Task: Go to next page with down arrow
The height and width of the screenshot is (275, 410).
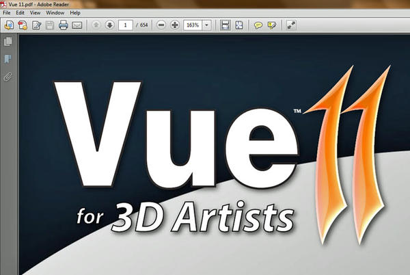Action: point(109,25)
